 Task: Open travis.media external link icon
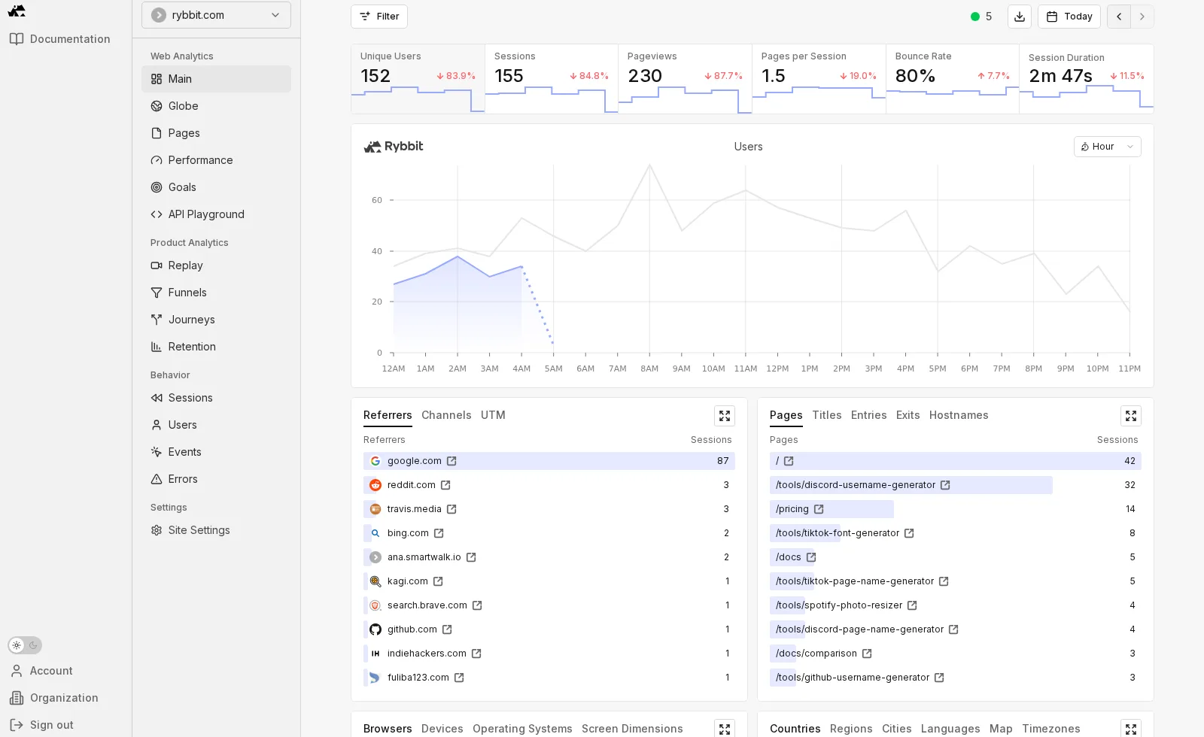click(451, 509)
